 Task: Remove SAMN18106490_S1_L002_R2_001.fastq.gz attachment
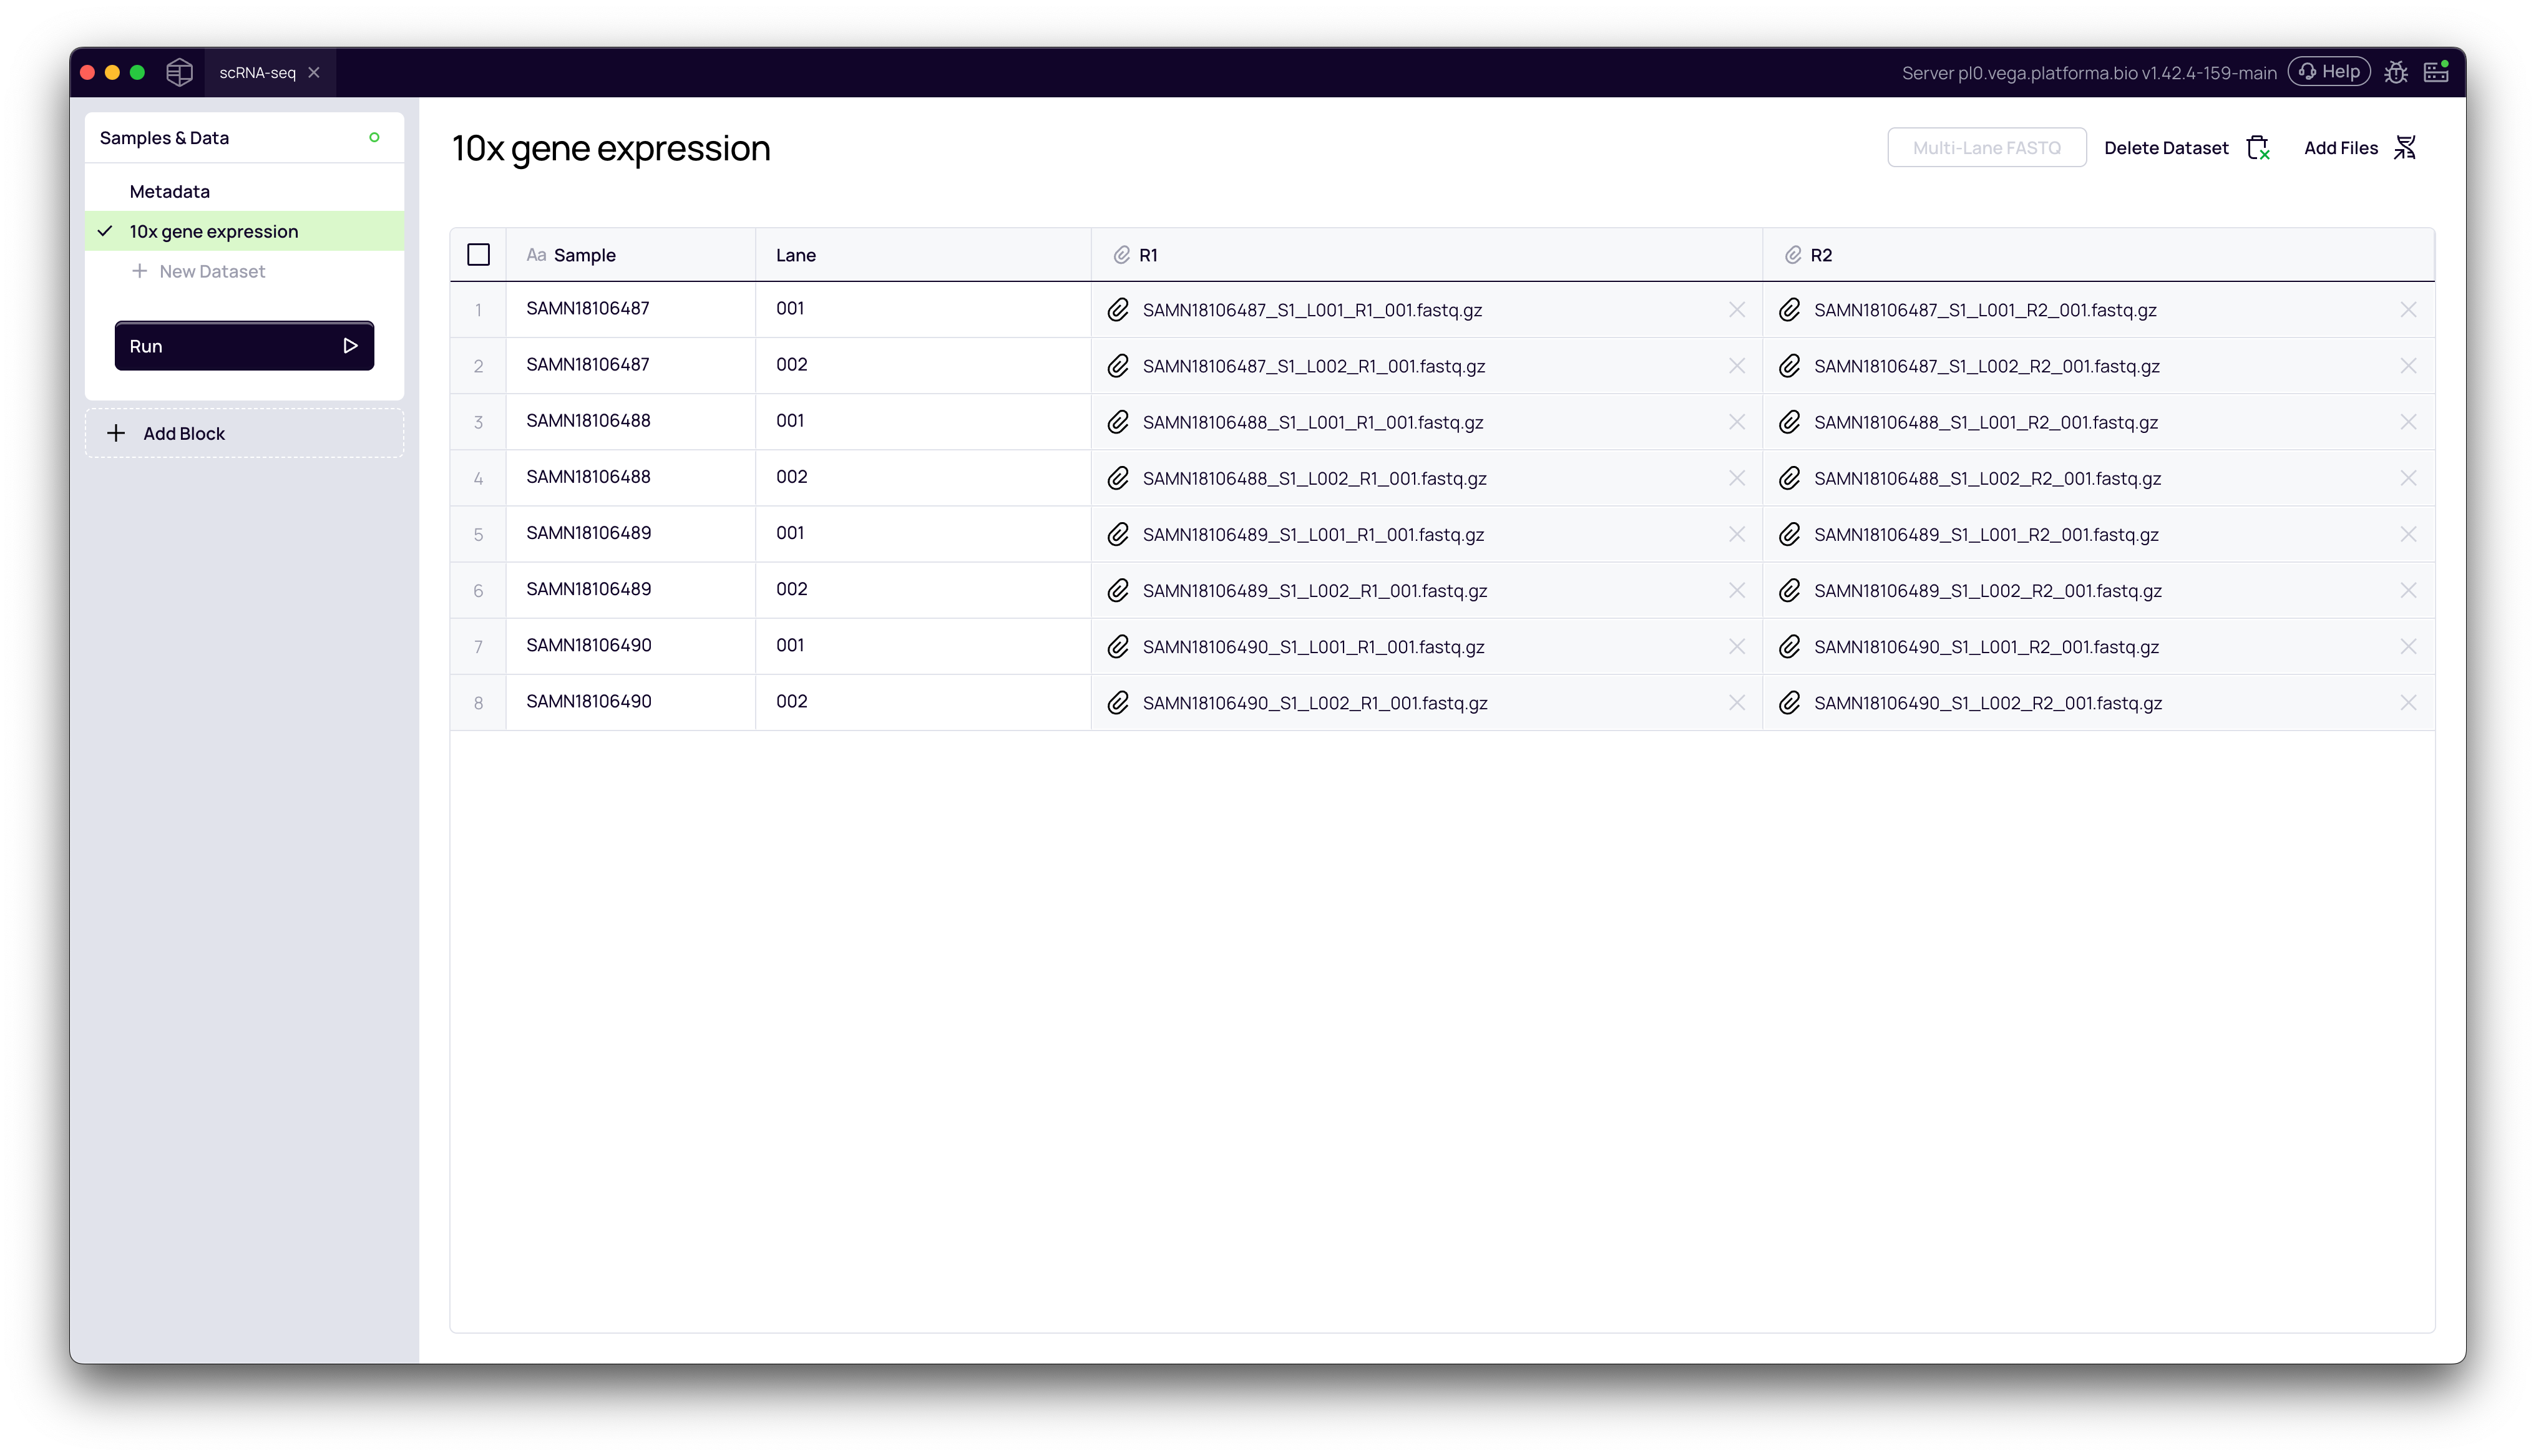(2409, 702)
